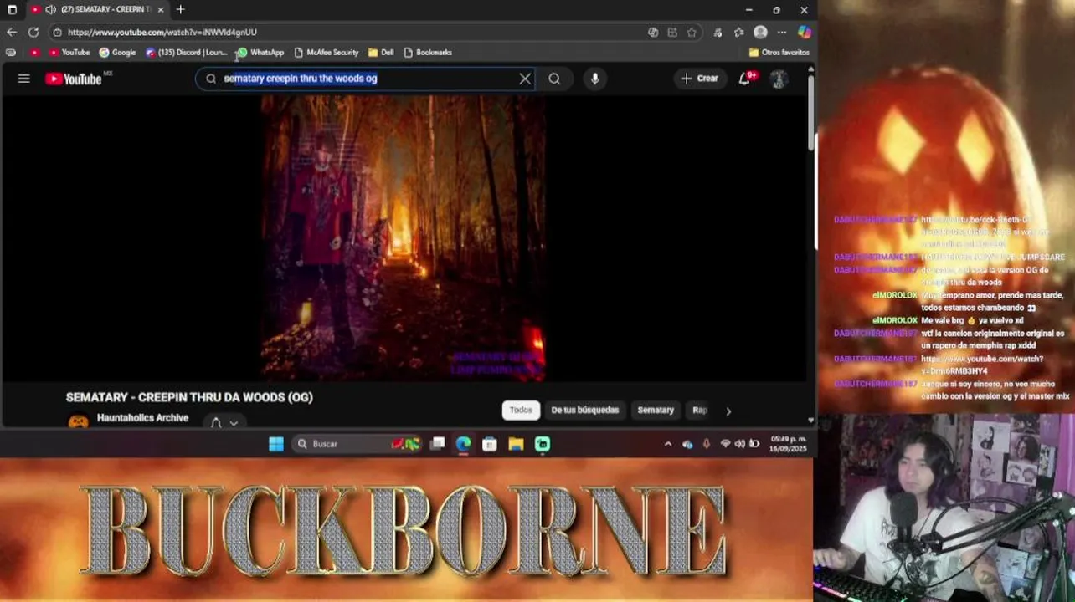
Task: Open the Discord bookmark
Action: 186,52
